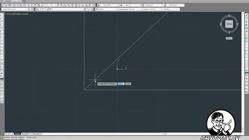Toggle layer 0 freeze sun icon
Screen dimensions: 249x140
[43, 9]
